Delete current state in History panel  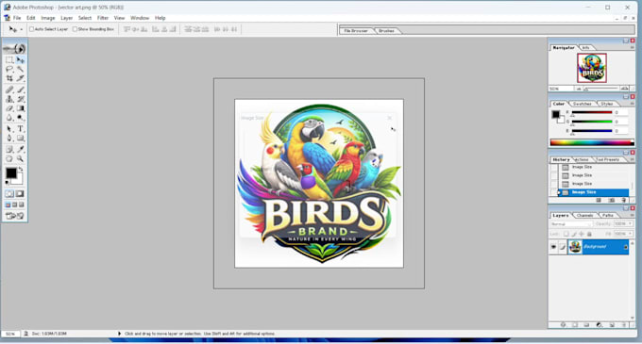pyautogui.click(x=623, y=200)
